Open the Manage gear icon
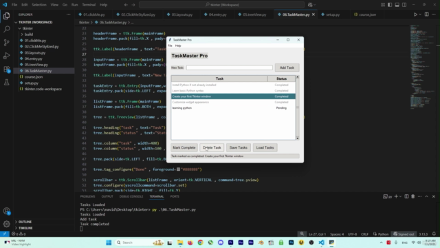The width and height of the screenshot is (440, 248). pyautogui.click(x=6, y=224)
